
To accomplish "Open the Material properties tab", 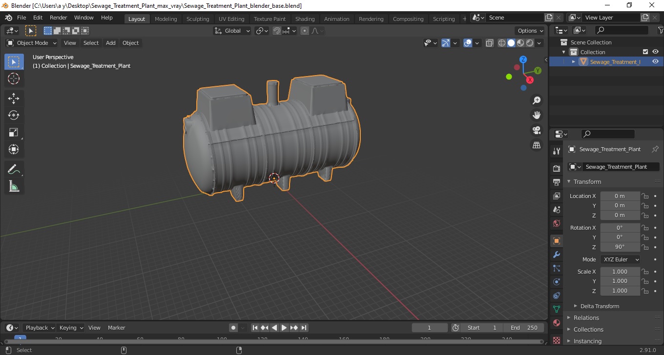I will [556, 323].
